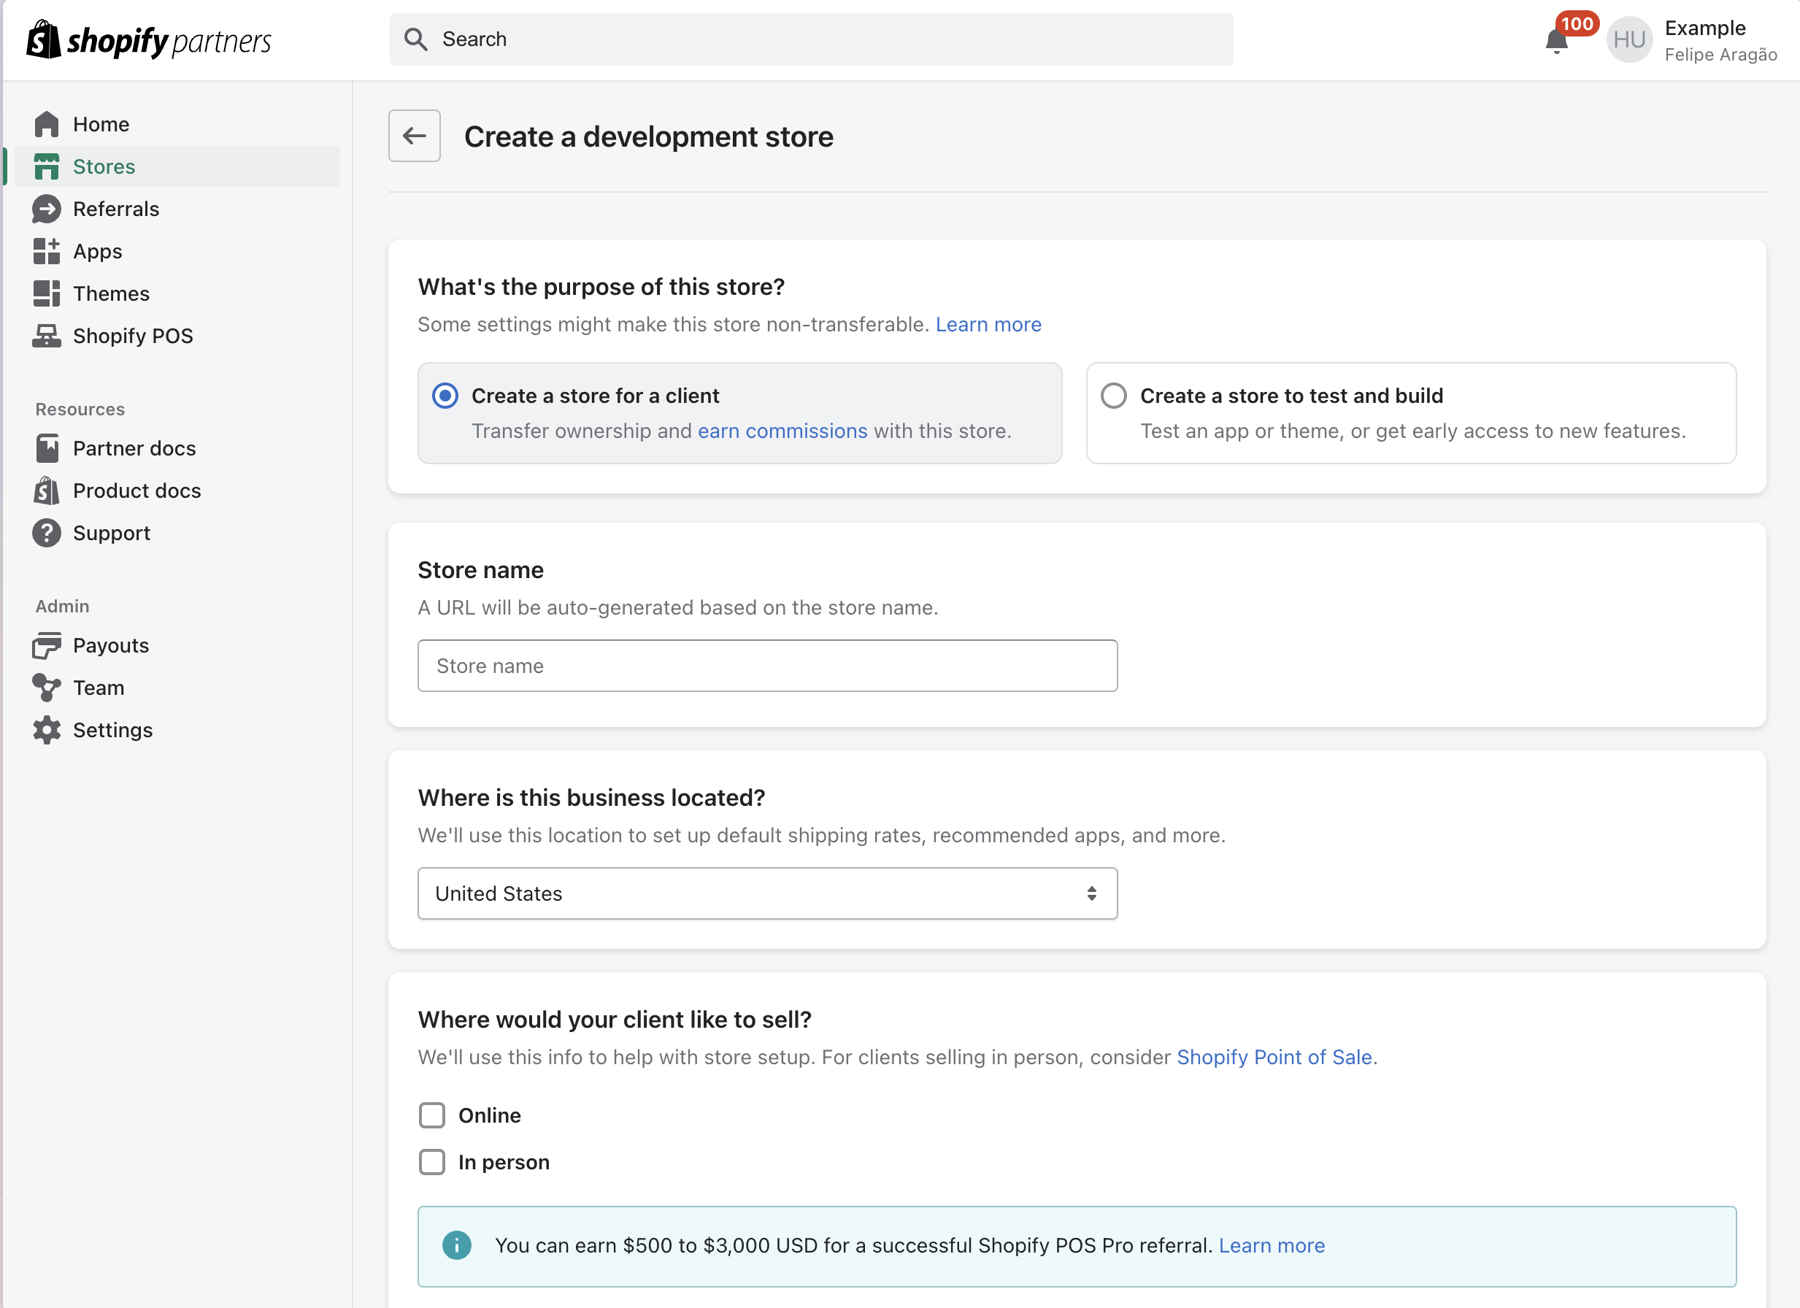Screen dimensions: 1800x1308
Task: Open Team in the Admin section
Action: [177, 688]
